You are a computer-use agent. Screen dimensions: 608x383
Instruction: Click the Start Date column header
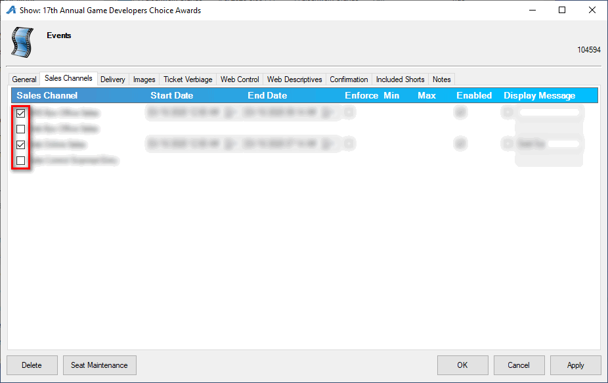172,95
